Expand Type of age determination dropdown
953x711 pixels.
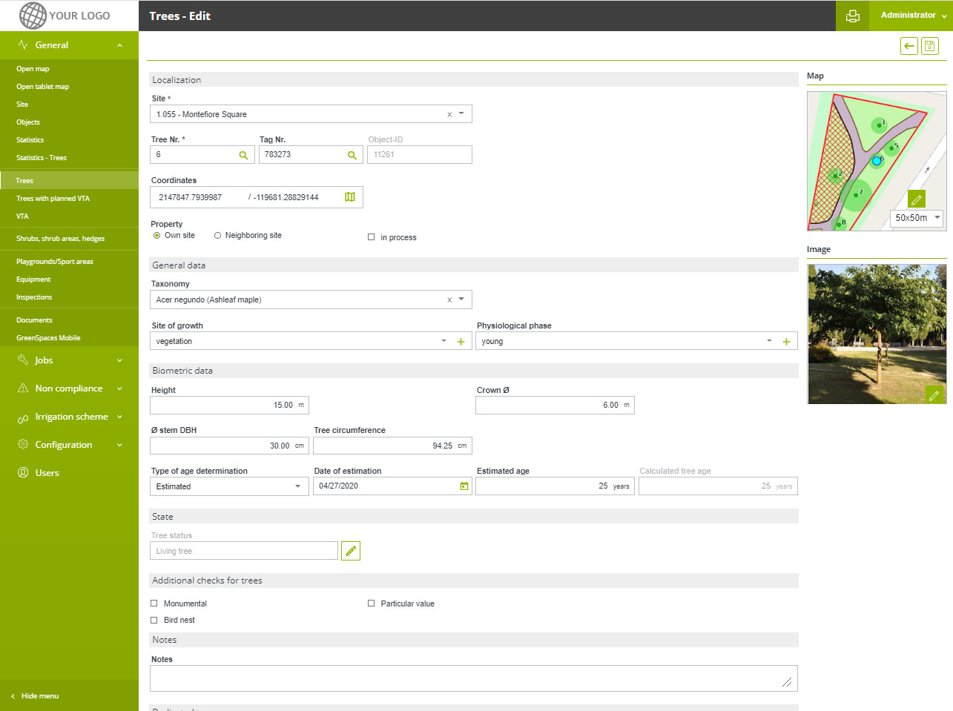[297, 486]
